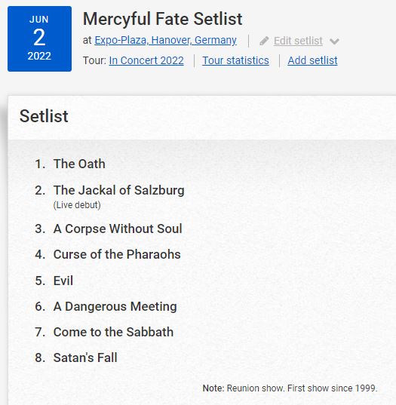This screenshot has height=405, width=396.
Task: Open A Dangerous Meeting song
Action: (x=115, y=306)
